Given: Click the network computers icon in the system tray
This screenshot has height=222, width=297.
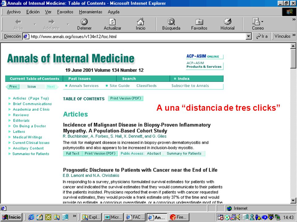Looking at the screenshot, I should pos(278,217).
